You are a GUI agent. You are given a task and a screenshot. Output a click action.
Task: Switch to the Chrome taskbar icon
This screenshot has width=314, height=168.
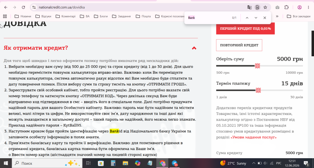click(x=162, y=163)
